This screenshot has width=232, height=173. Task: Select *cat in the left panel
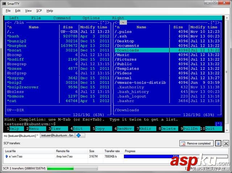[58, 101]
